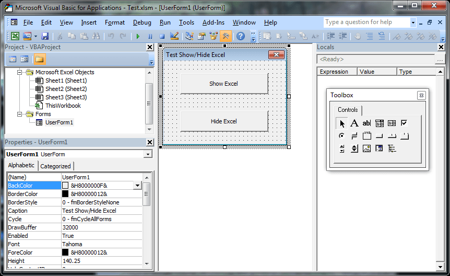Click the Properties list scroll-down arrow
Screen dimensions: 450x276
(x=147, y=263)
